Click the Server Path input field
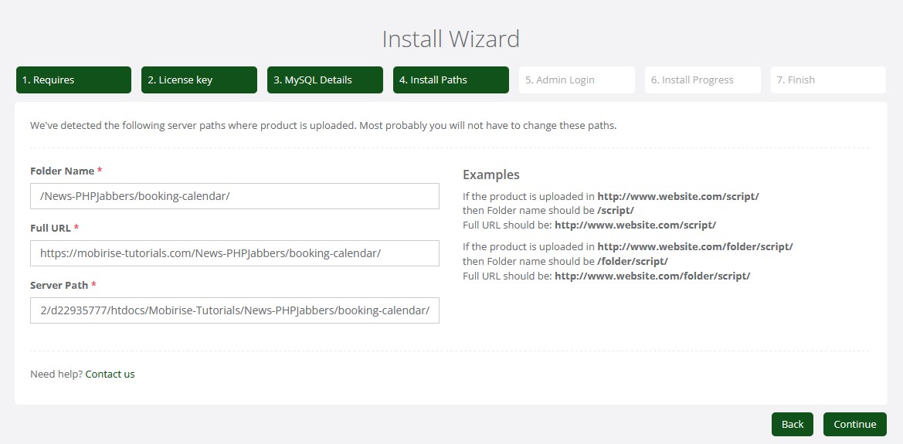903x444 pixels. tap(234, 310)
